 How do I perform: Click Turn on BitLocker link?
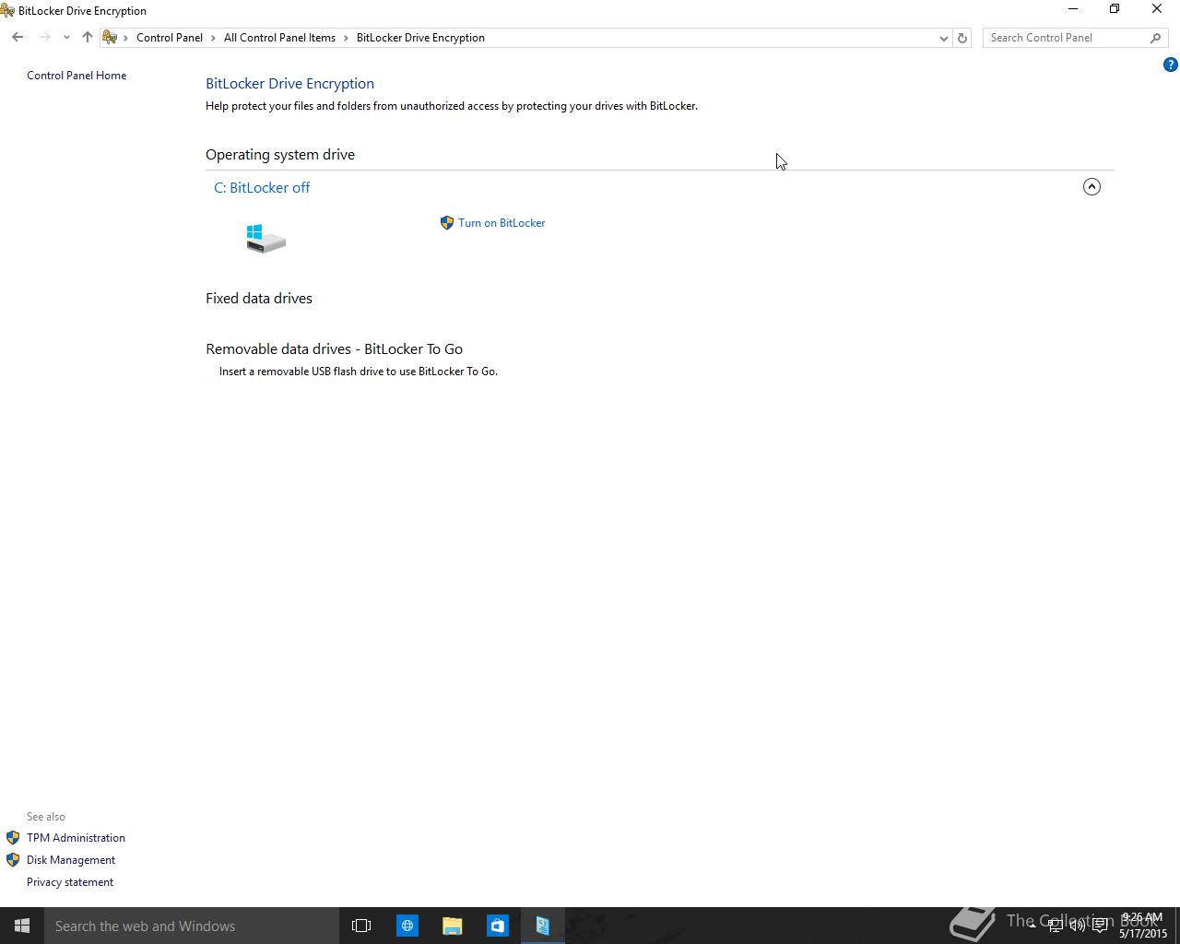pyautogui.click(x=501, y=223)
